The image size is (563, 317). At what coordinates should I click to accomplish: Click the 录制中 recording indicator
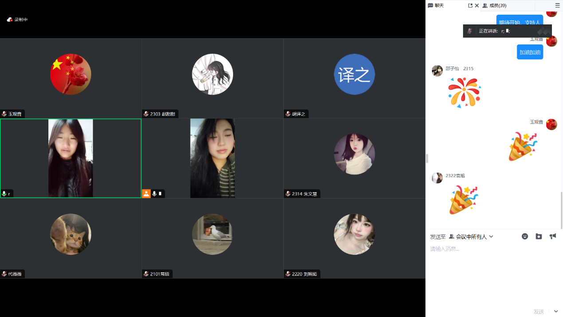tap(17, 20)
